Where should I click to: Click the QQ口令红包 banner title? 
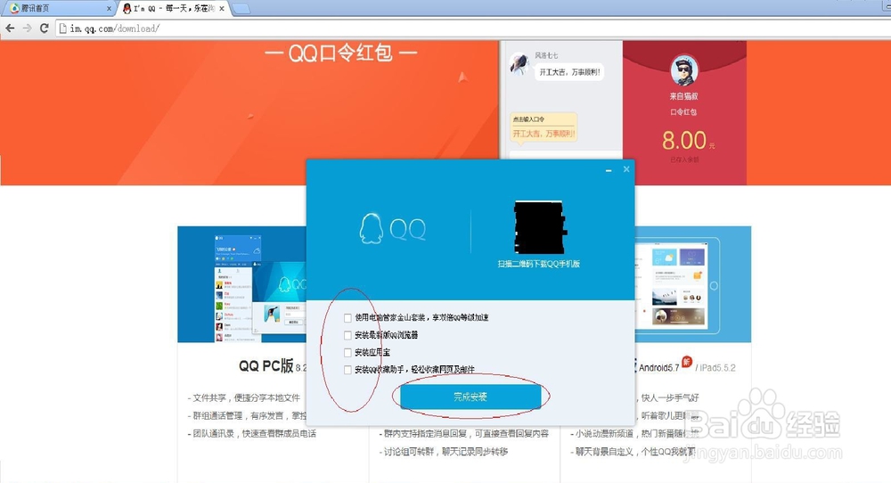point(341,53)
